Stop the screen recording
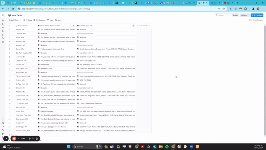 (x=14, y=139)
